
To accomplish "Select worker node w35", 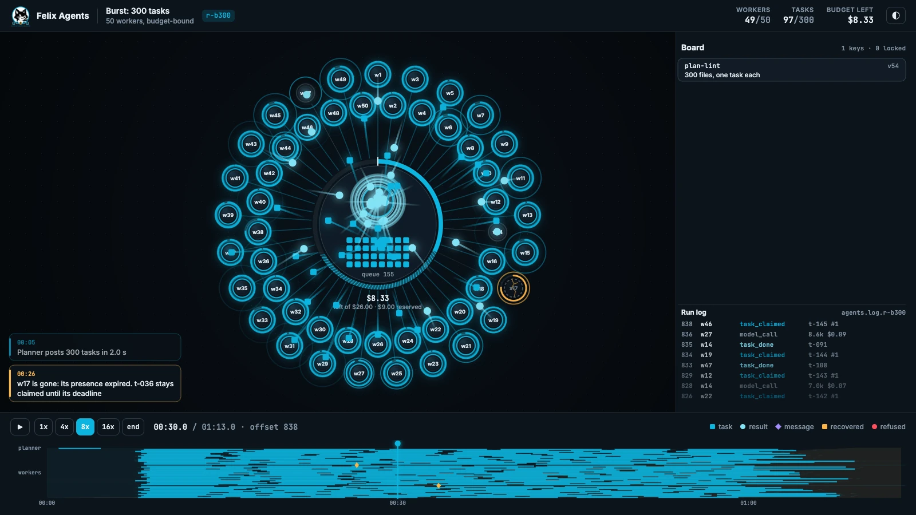I will 242,288.
